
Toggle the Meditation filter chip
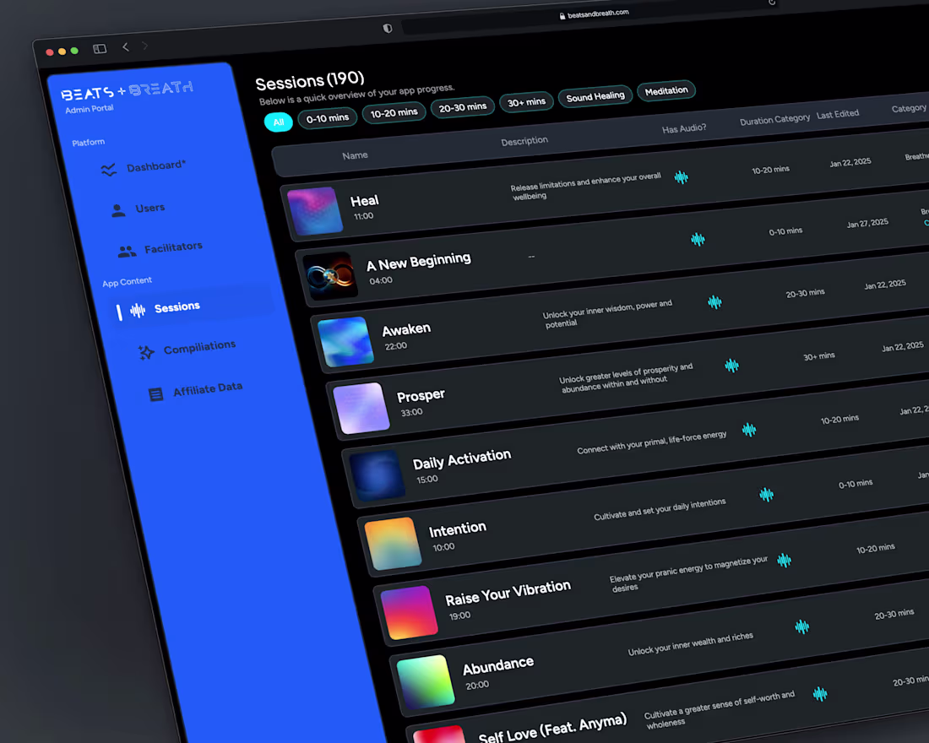666,90
